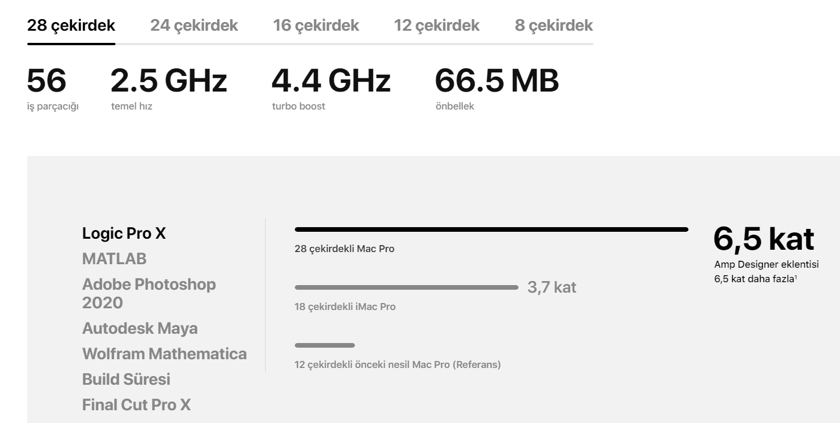Click the '3,7 kat' bar label
The height and width of the screenshot is (423, 840).
(552, 287)
